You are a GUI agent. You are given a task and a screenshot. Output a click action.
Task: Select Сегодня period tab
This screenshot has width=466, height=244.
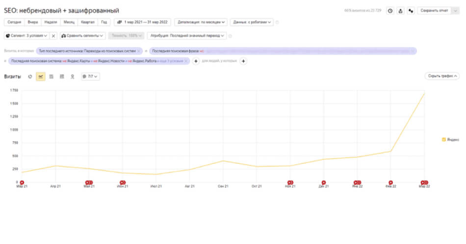(14, 22)
